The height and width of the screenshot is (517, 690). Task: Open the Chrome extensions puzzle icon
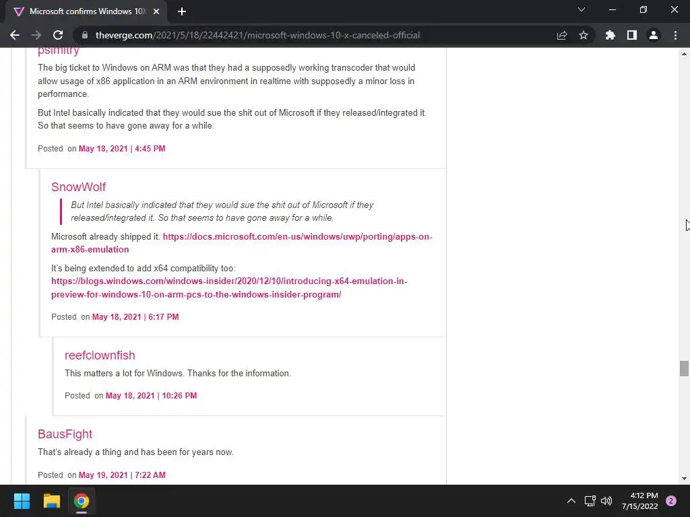[610, 35]
